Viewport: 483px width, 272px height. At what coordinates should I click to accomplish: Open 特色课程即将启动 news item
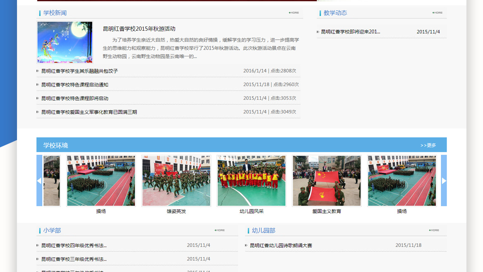[x=74, y=99]
